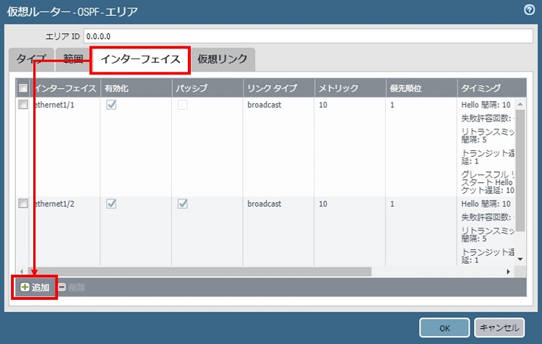Open the 範囲 tab
This screenshot has width=542, height=344.
coord(72,59)
